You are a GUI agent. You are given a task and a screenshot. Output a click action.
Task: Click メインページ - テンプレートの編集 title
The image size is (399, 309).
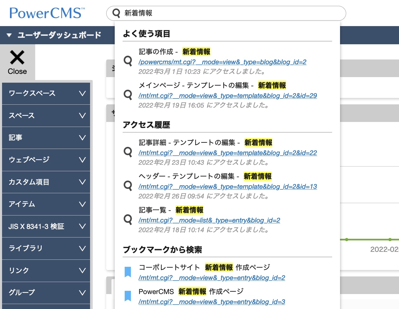(212, 86)
